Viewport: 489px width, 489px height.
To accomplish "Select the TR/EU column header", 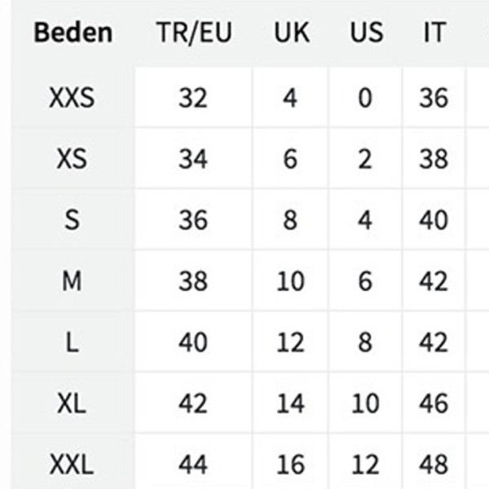I will pyautogui.click(x=194, y=33).
